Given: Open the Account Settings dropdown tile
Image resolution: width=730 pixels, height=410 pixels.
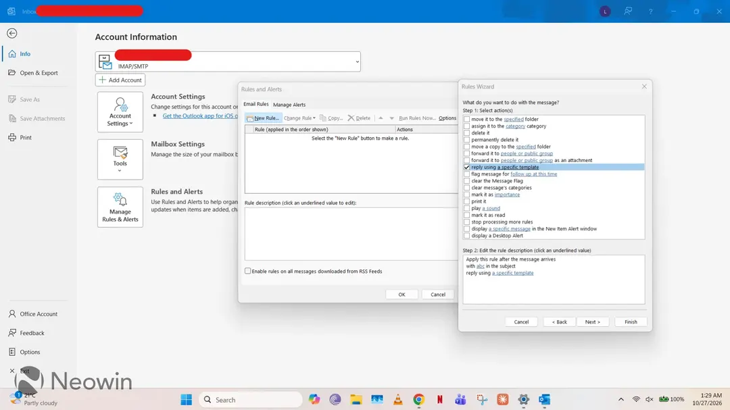Looking at the screenshot, I should point(120,111).
